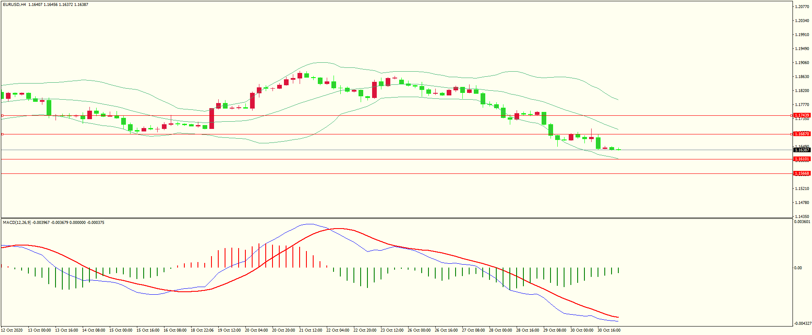The height and width of the screenshot is (335, 812).
Task: Click the 18 Oct 22:06 time label
Action: coord(202,330)
